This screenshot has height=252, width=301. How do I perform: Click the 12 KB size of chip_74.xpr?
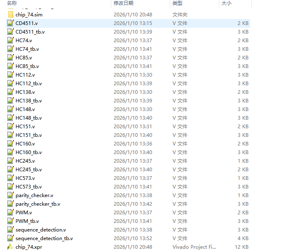(242, 247)
